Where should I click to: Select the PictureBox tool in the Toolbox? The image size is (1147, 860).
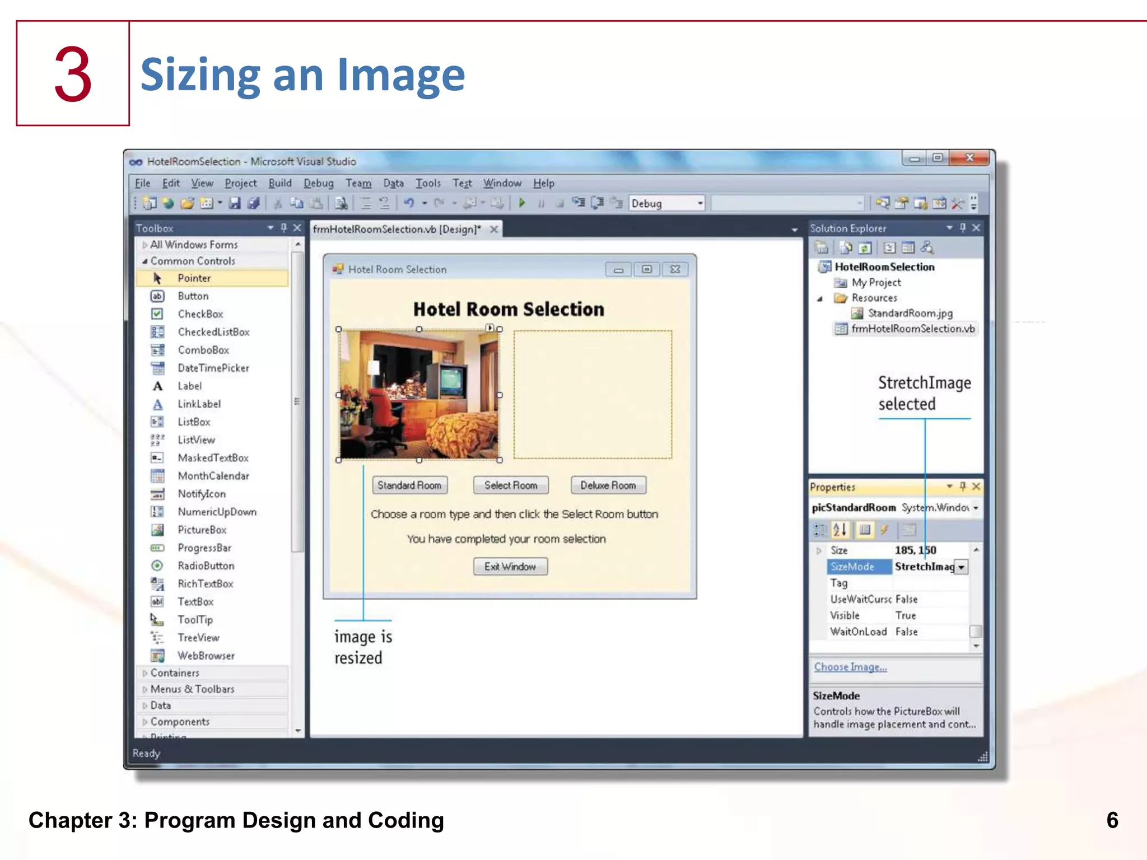pos(202,530)
